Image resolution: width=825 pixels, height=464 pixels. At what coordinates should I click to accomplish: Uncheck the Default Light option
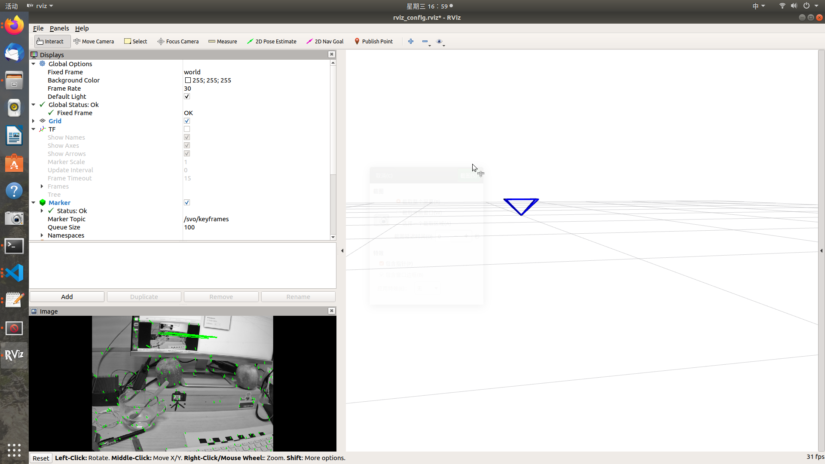[x=187, y=97]
